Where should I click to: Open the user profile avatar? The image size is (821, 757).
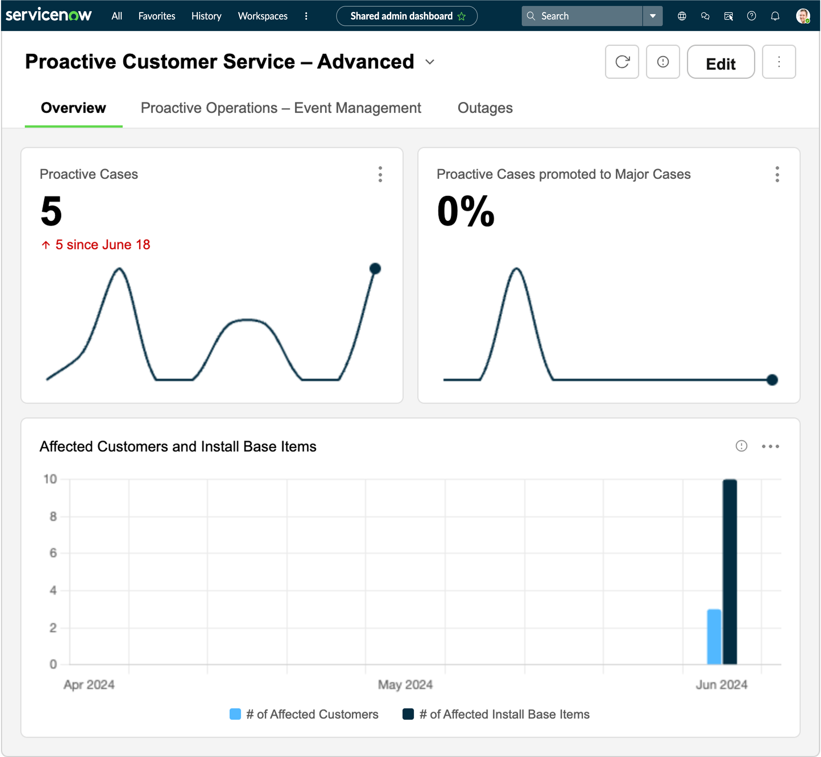803,16
